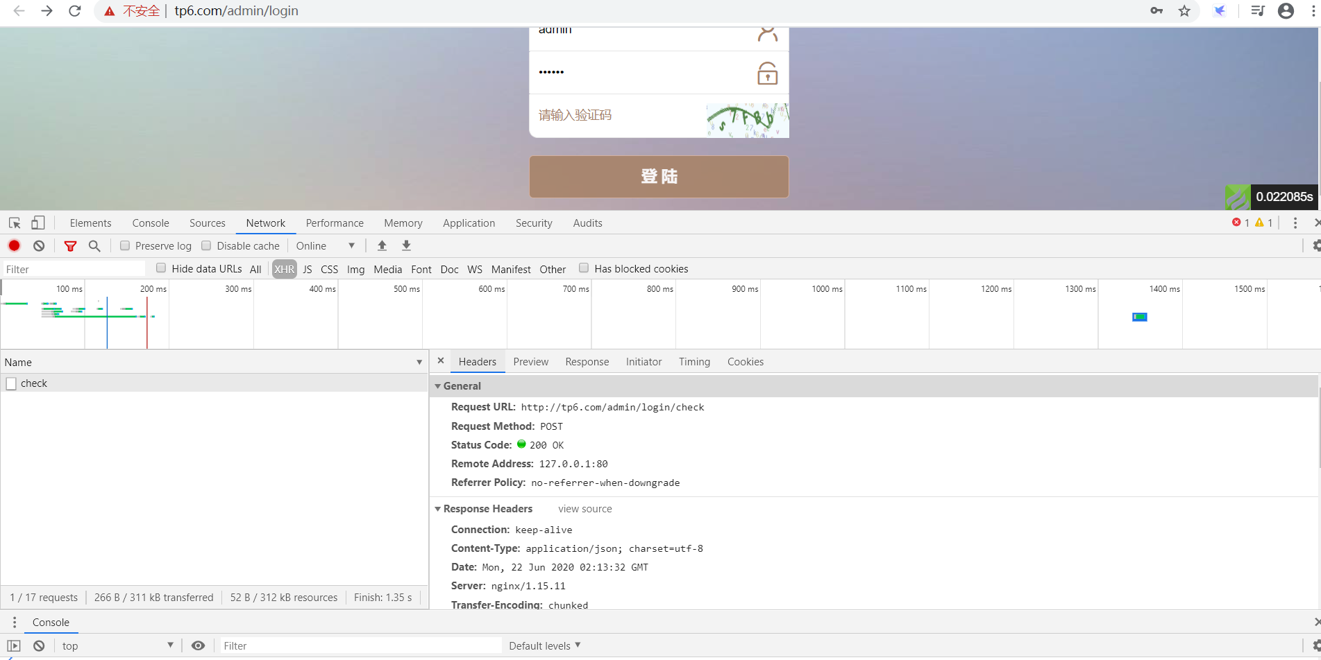Click the captcha input field
This screenshot has height=660, width=1321.
[x=618, y=116]
